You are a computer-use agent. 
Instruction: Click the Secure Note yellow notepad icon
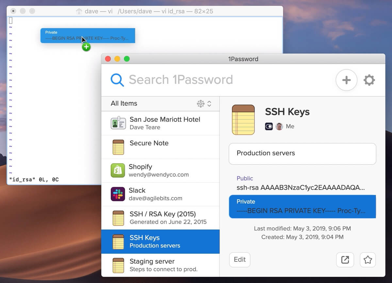tap(118, 147)
